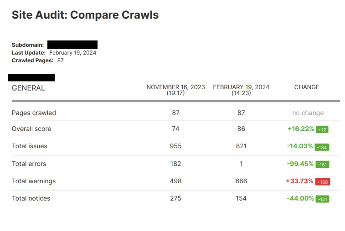Image resolution: width=345 pixels, height=231 pixels.
Task: Open the Total notices row label
Action: click(x=31, y=198)
